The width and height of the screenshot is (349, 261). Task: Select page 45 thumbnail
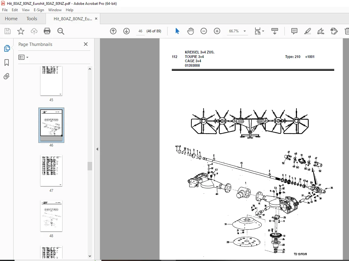51,81
